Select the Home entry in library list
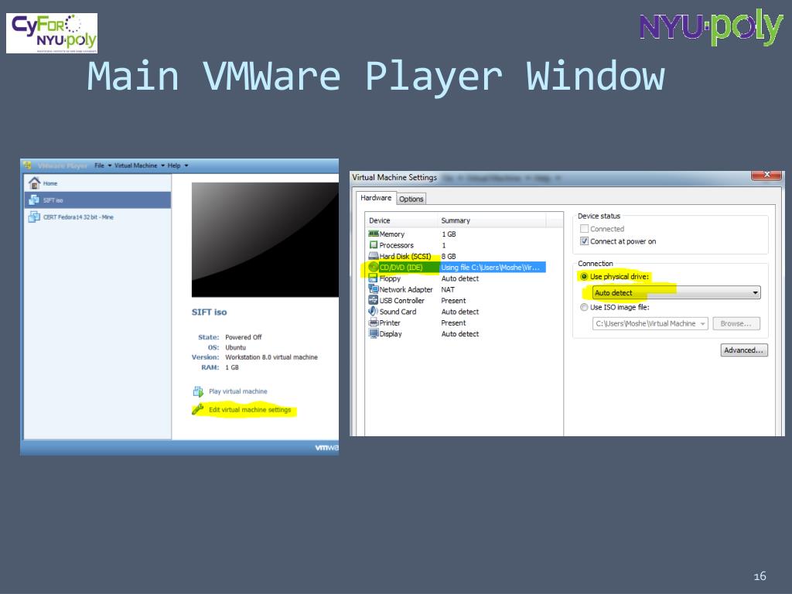Screen dimensions: 792x594 click(x=98, y=183)
